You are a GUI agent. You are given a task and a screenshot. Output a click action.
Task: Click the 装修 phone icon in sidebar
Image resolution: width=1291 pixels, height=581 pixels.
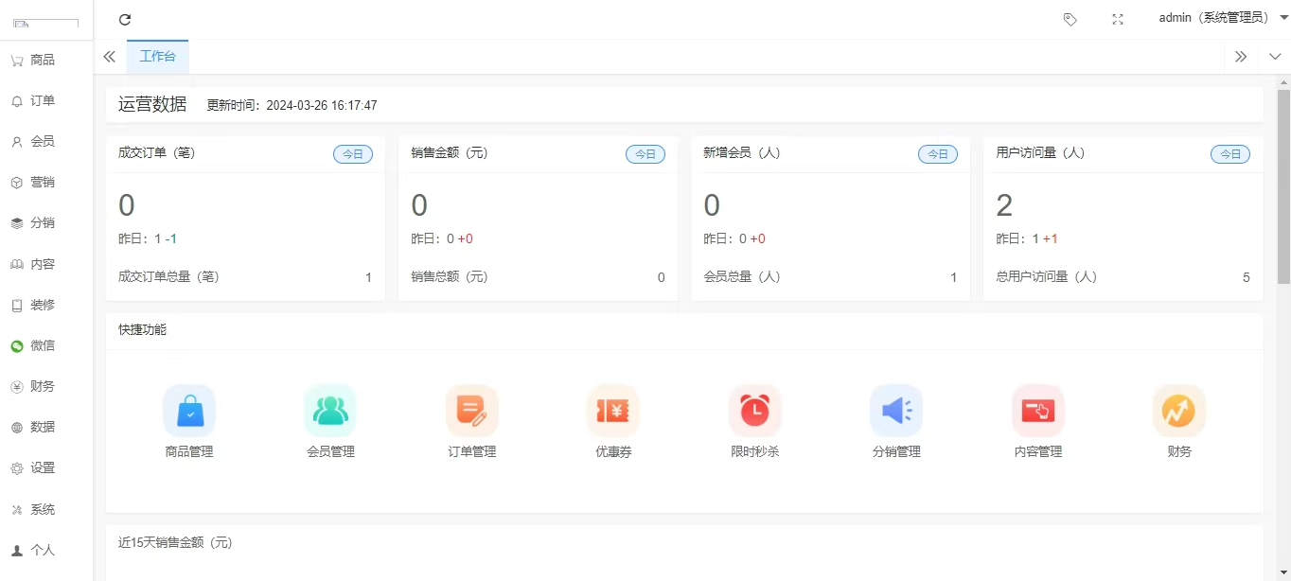point(17,306)
